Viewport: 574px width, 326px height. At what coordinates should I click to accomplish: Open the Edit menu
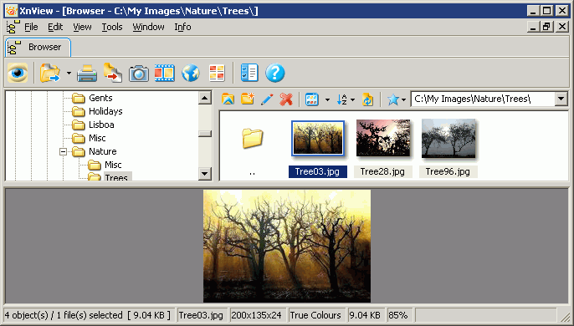pos(55,27)
